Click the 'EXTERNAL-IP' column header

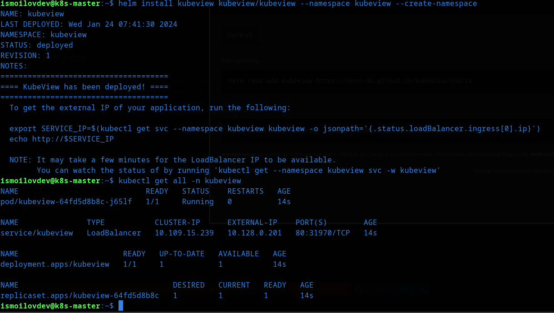(252, 223)
